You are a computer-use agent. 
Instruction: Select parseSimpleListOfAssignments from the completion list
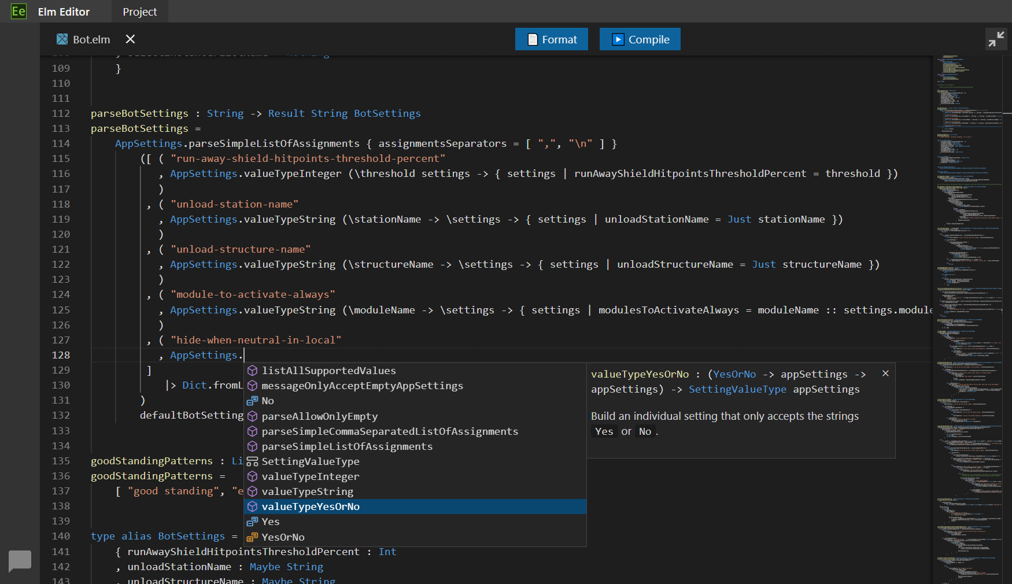coord(347,446)
